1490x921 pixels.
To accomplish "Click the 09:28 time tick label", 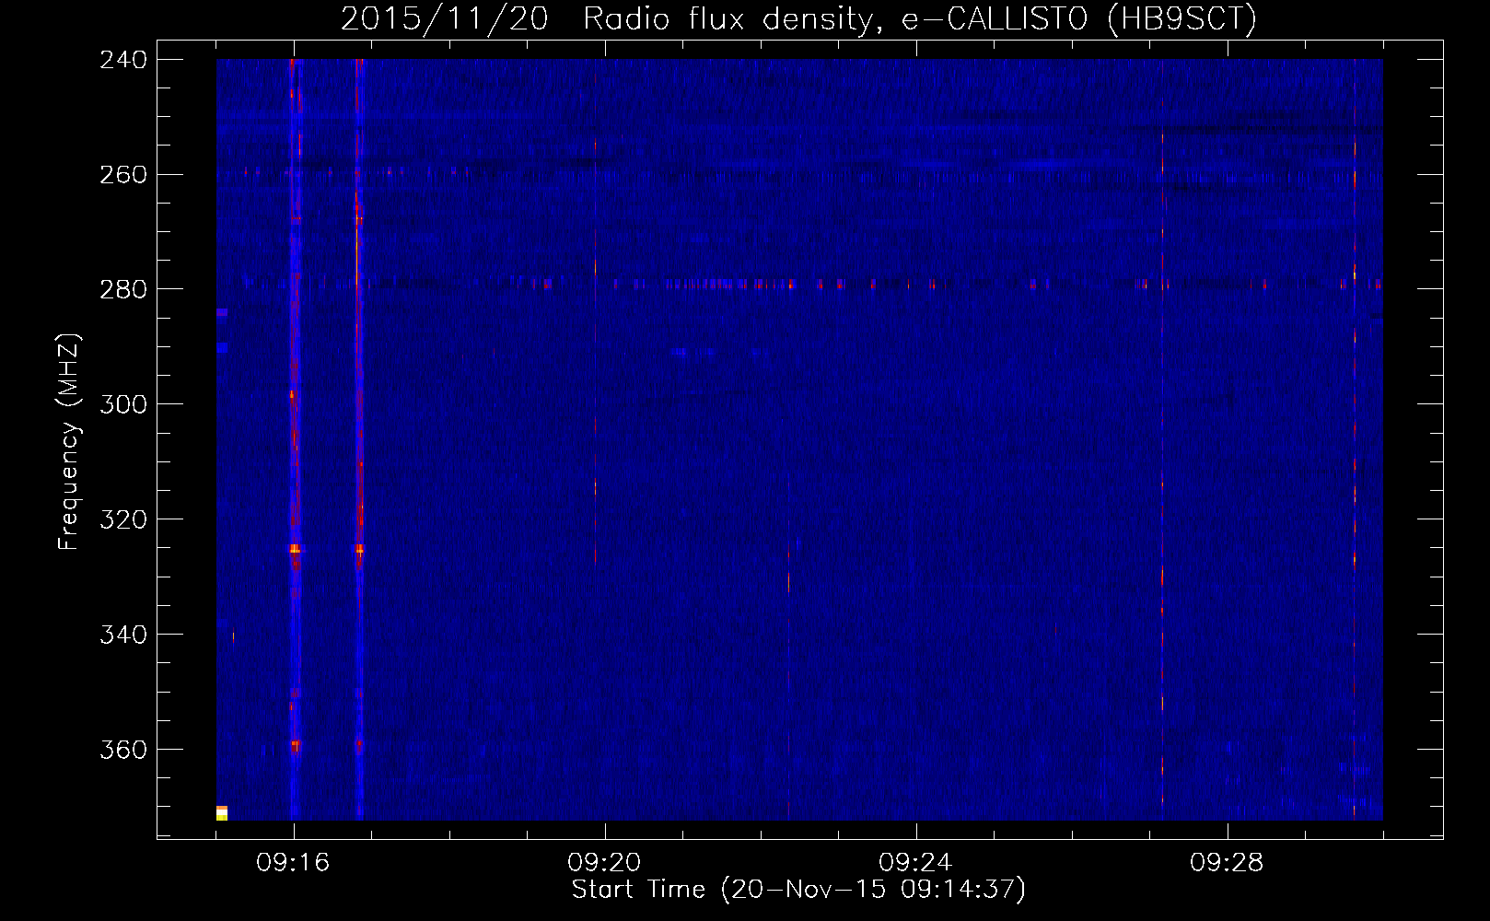I will 1227,863.
